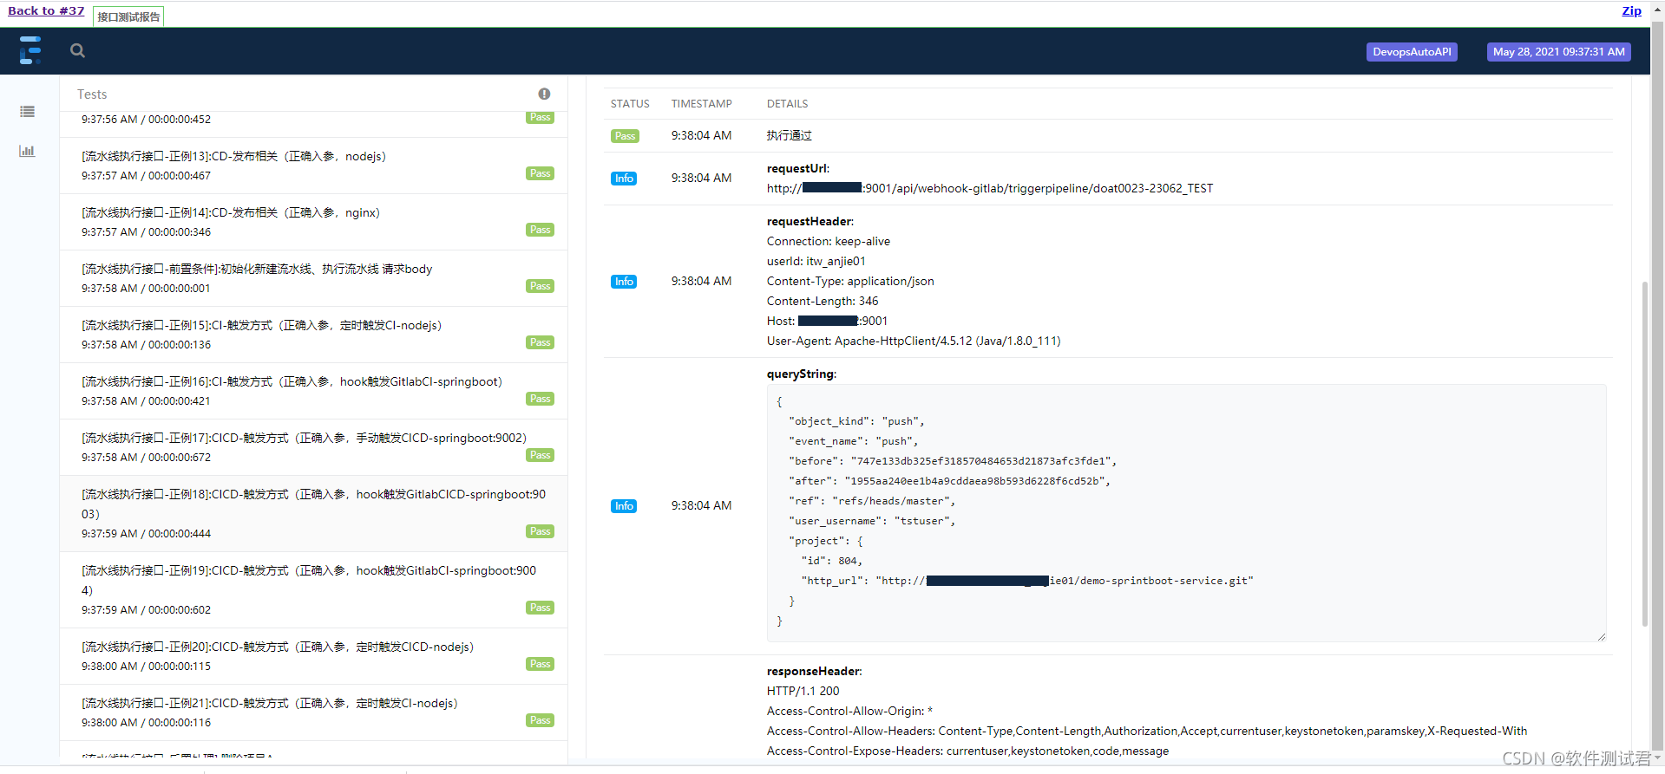Open test 正例14 CD-发布相关 nginx
Screen dimensions: 1665x774
pyautogui.click(x=313, y=222)
